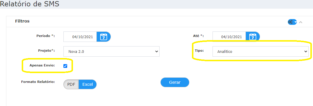The image size is (313, 106).
Task: Open the Até calendar date picker
Action: pos(253,37)
